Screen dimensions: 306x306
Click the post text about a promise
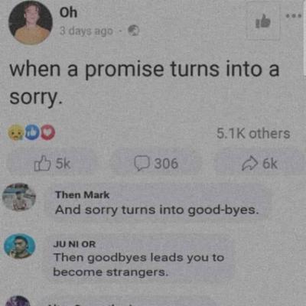click(x=145, y=83)
